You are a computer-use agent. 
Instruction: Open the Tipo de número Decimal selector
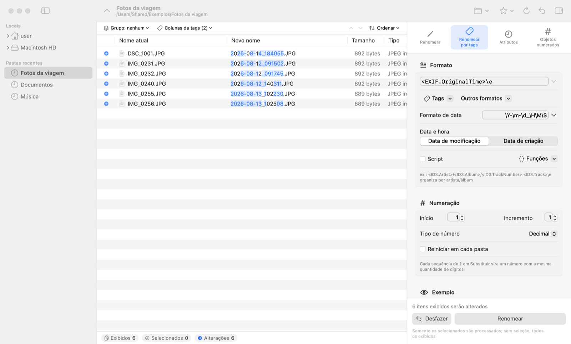[x=542, y=234]
